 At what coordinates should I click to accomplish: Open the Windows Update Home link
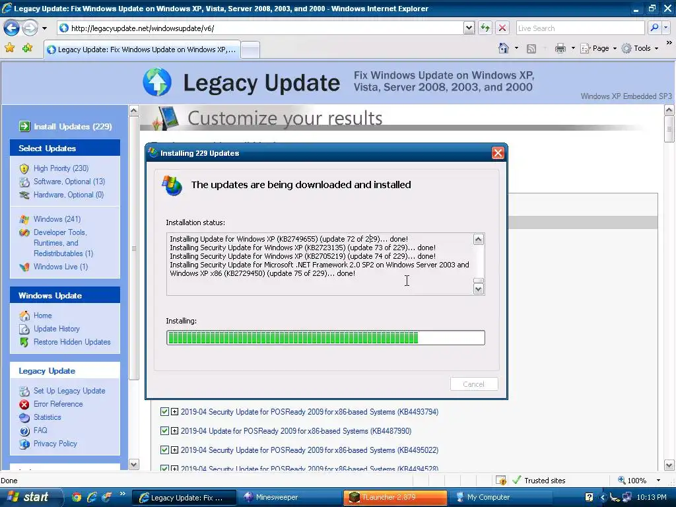point(43,316)
